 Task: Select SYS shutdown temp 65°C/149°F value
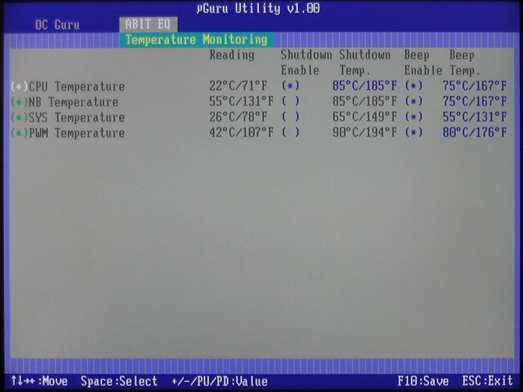[365, 117]
